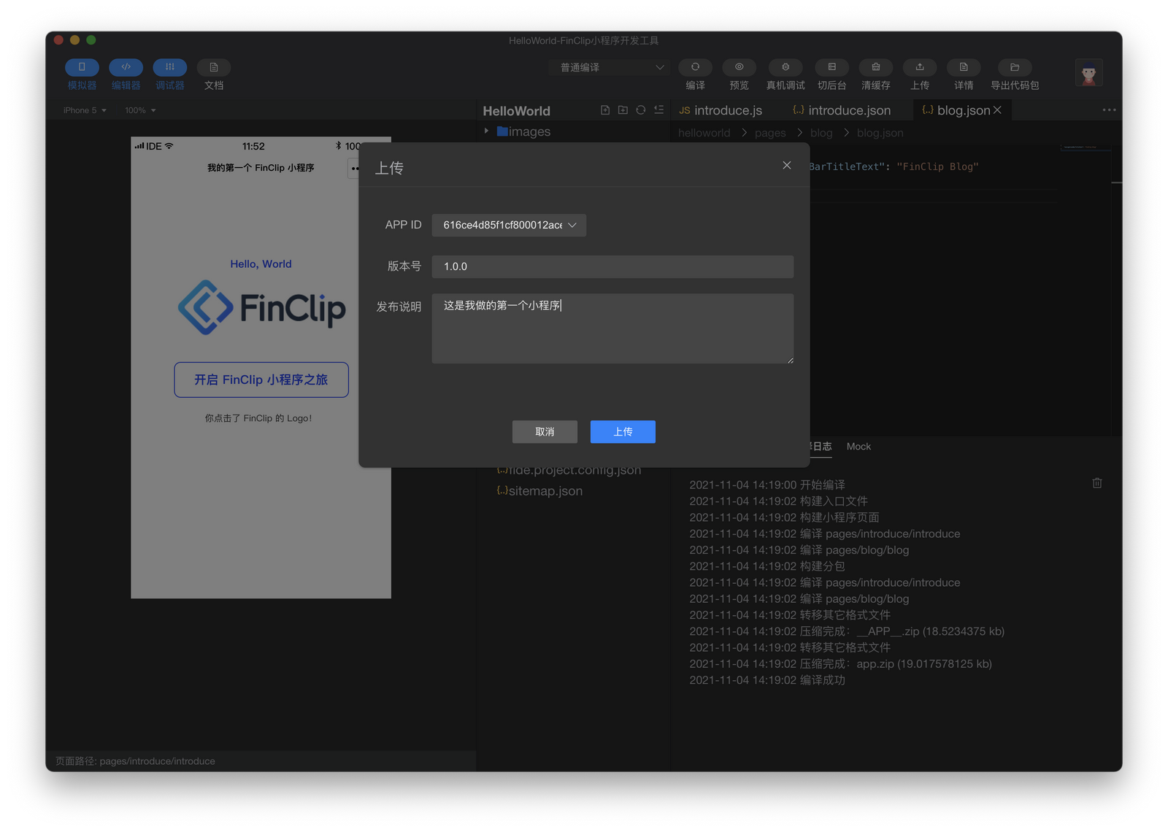The height and width of the screenshot is (832, 1168).
Task: Click the FinClip logo in simulator
Action: (x=261, y=307)
